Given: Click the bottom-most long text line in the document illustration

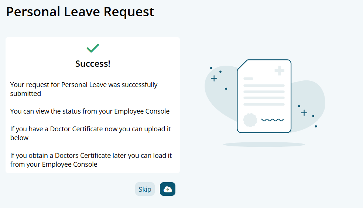Looking at the screenshot, I should tap(264, 104).
